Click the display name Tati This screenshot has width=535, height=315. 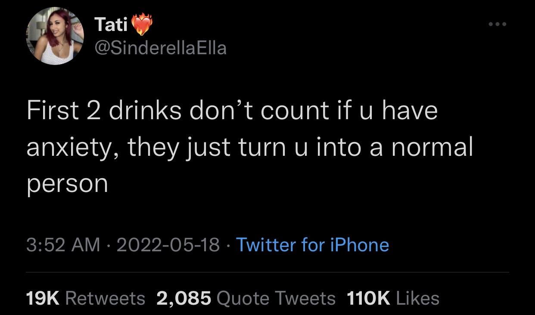[111, 25]
